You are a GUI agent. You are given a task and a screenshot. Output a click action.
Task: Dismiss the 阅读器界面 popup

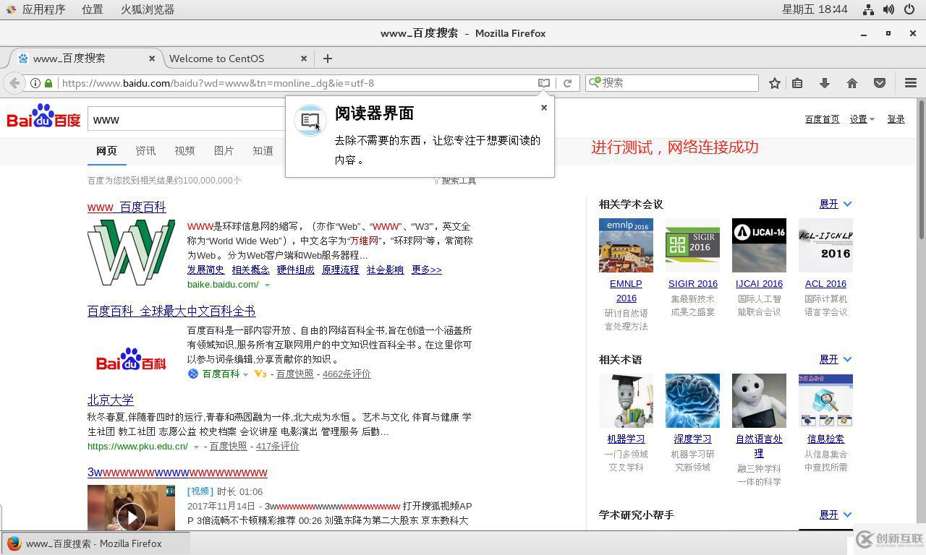544,108
